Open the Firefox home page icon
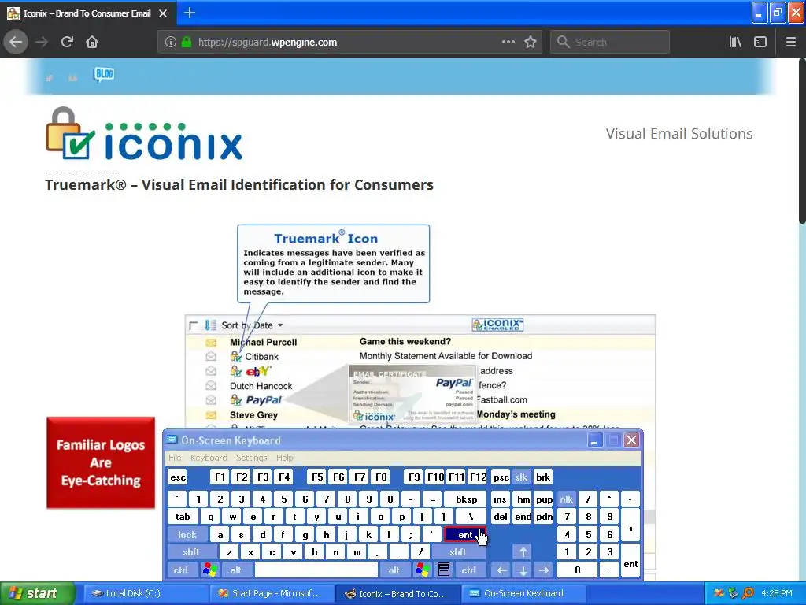This screenshot has height=605, width=806. tap(92, 43)
